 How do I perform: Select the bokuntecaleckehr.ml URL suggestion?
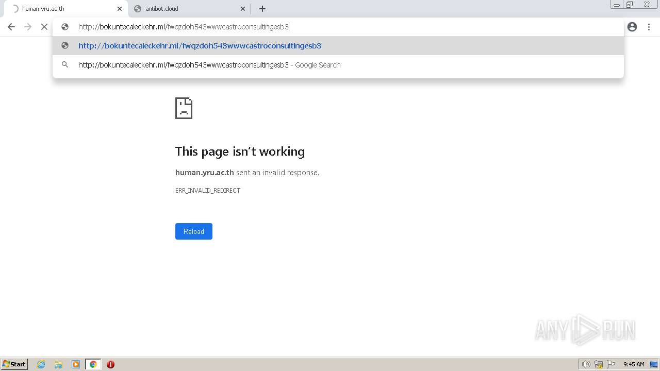pos(338,46)
